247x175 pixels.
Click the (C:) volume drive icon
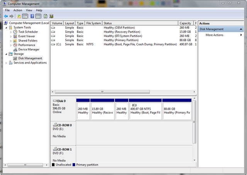pos(53,44)
